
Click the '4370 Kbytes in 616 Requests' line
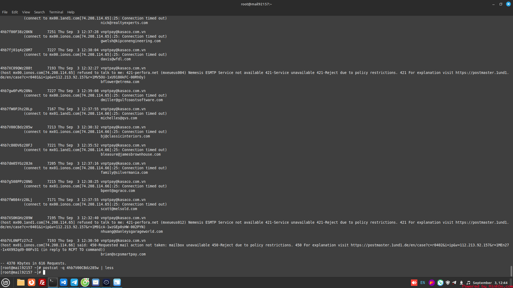click(x=33, y=263)
